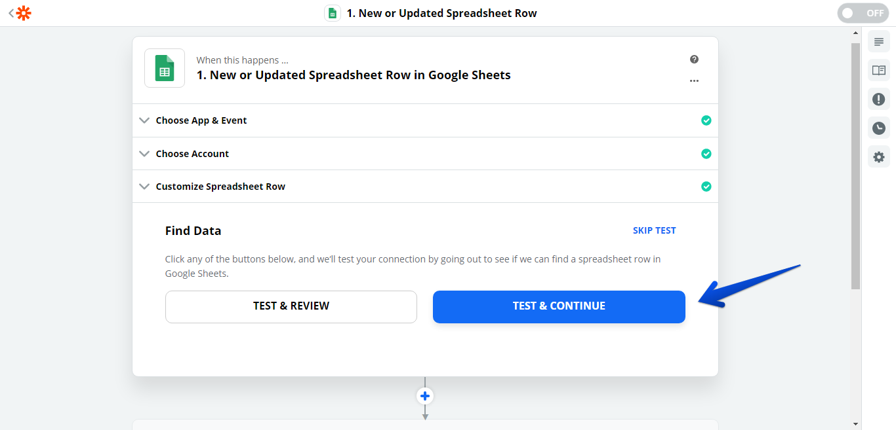
Task: Expand the Customize Spreadsheet Row section
Action: point(220,187)
